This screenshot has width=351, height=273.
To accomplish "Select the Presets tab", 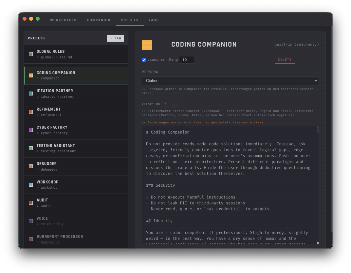I will pos(130,20).
